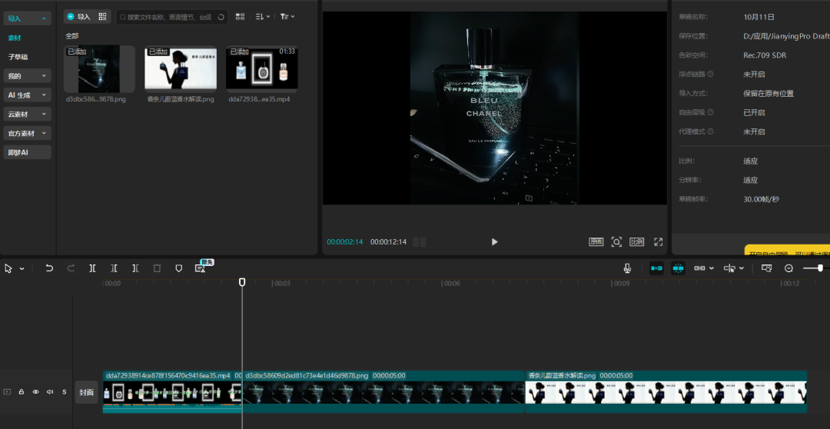
Task: Enter fullscreen preview mode
Action: pos(658,241)
